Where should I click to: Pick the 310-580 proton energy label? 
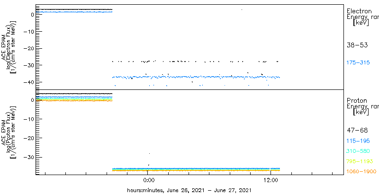click(358, 151)
